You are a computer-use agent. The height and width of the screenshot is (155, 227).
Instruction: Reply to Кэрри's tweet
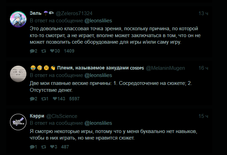pyautogui.click(x=32, y=147)
